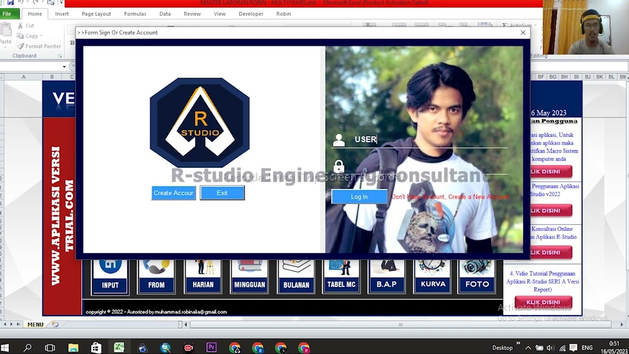Screen dimensions: 629x354
Task: Click the Create Account button
Action: (x=173, y=193)
